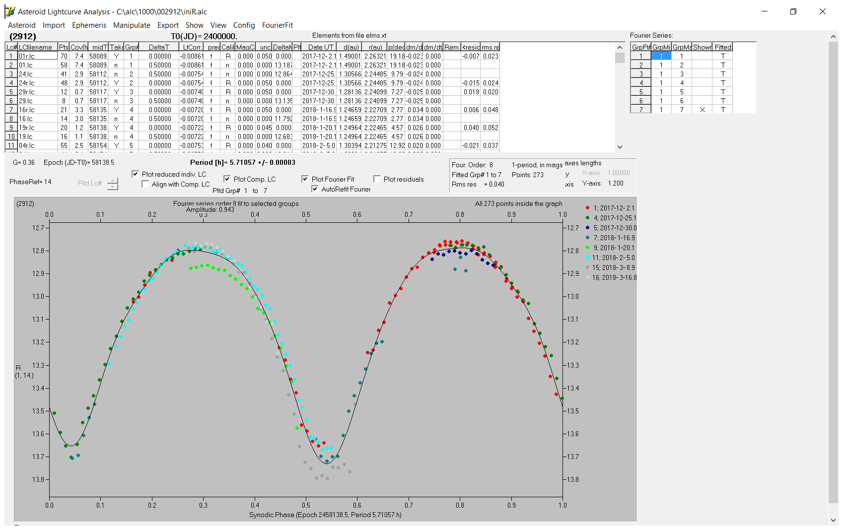The image size is (843, 530).
Task: Click the Epoch (JD-T0)= 58138.5 text
Action: pyautogui.click(x=79, y=162)
